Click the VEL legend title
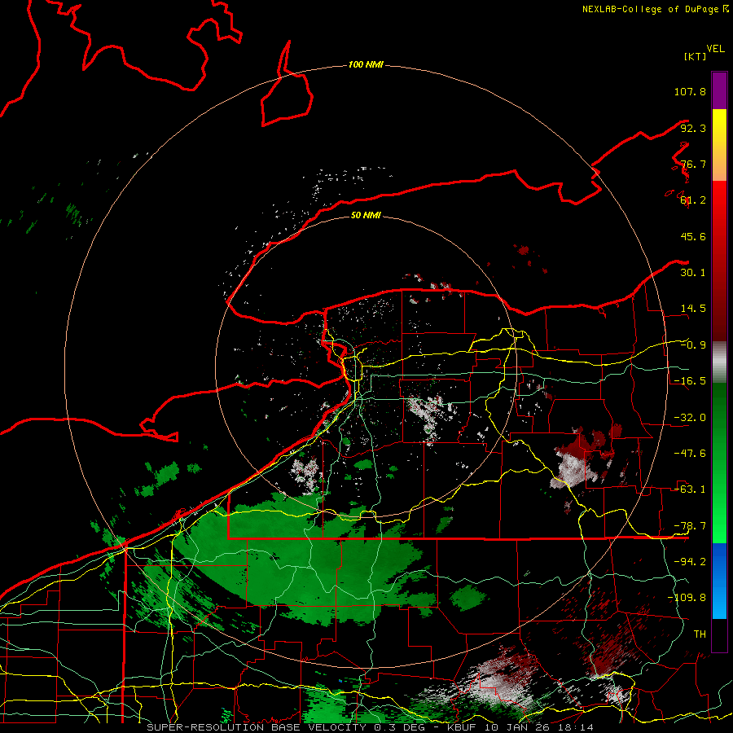733x733 pixels. point(715,49)
